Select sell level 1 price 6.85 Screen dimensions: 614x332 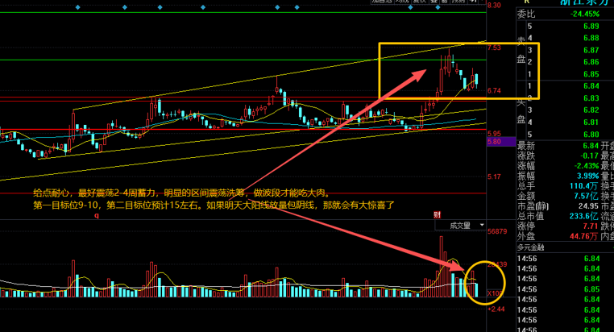pos(591,74)
